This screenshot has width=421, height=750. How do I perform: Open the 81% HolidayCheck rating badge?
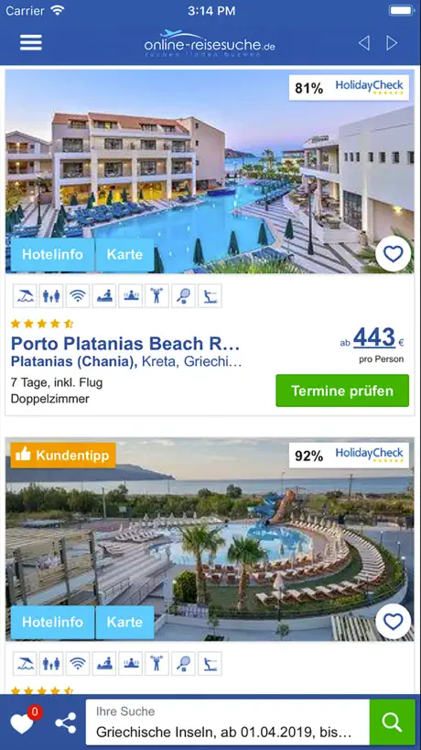tap(349, 87)
